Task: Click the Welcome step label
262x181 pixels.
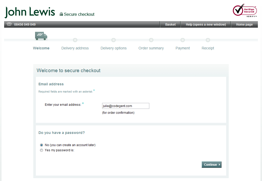Action: pos(41,48)
